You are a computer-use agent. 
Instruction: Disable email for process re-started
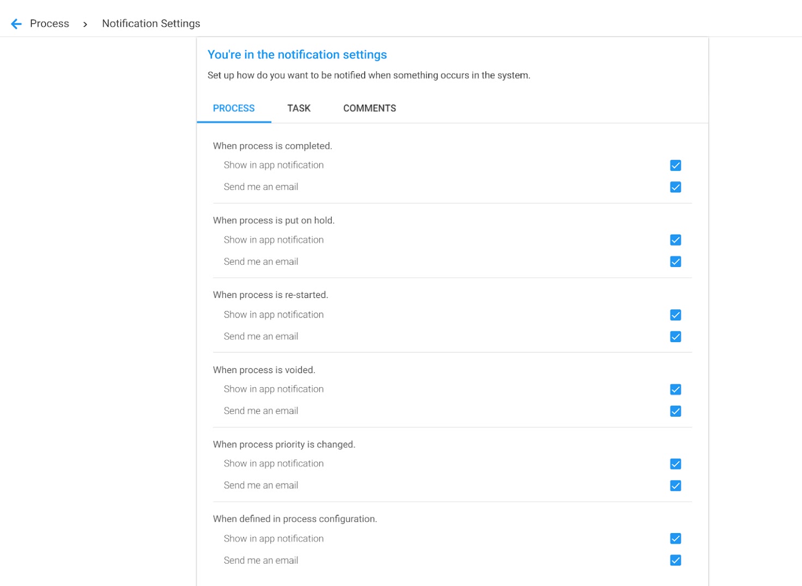[x=676, y=337]
